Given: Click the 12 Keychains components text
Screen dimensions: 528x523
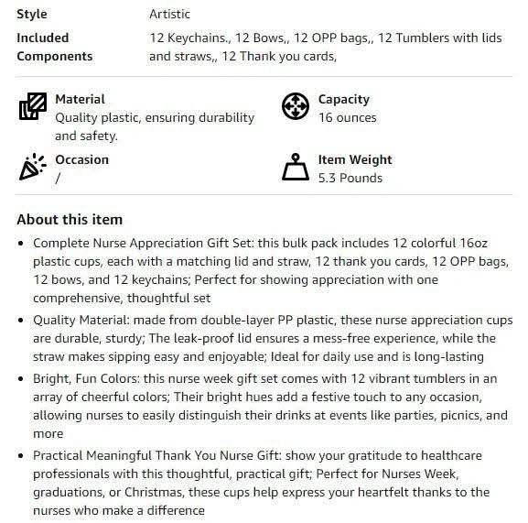Looking at the screenshot, I should tap(326, 48).
